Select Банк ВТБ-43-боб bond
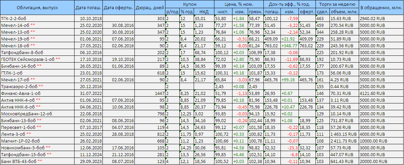Viewport: 404px width, 165px height. [19, 161]
